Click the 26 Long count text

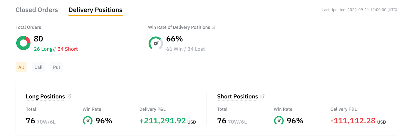(43, 49)
